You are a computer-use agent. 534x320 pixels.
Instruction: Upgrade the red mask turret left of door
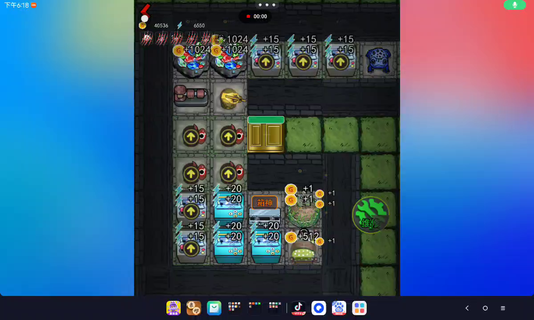click(x=229, y=136)
